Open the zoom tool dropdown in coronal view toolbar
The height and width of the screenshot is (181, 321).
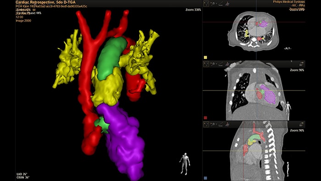[216, 64]
